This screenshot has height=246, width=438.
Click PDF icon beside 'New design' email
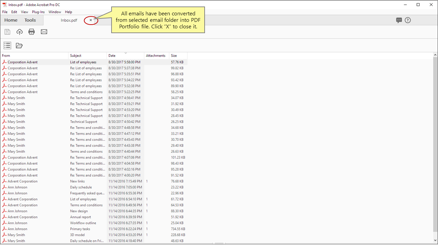[4, 211]
